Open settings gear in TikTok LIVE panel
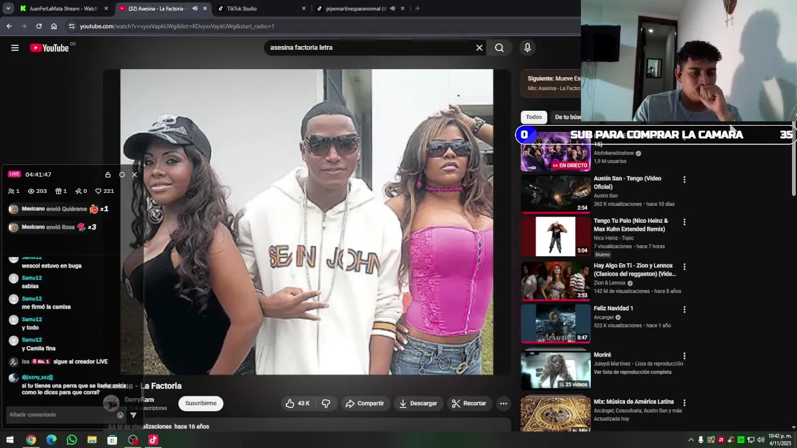This screenshot has height=448, width=797. point(122,175)
